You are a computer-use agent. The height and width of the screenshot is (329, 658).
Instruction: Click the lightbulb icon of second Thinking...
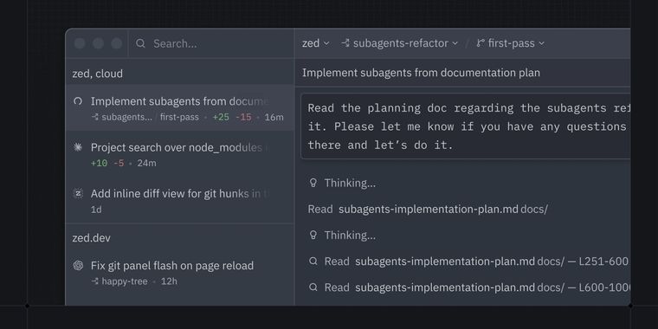click(x=313, y=235)
